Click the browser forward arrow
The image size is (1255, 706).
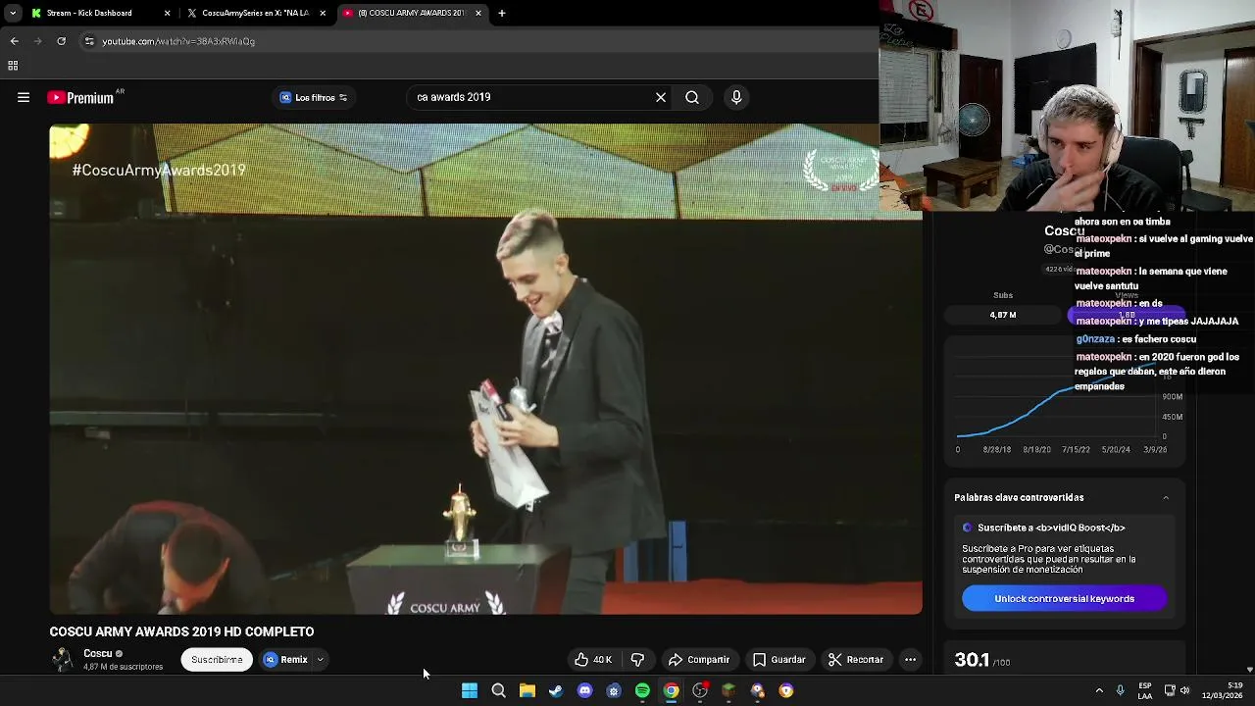coord(37,41)
